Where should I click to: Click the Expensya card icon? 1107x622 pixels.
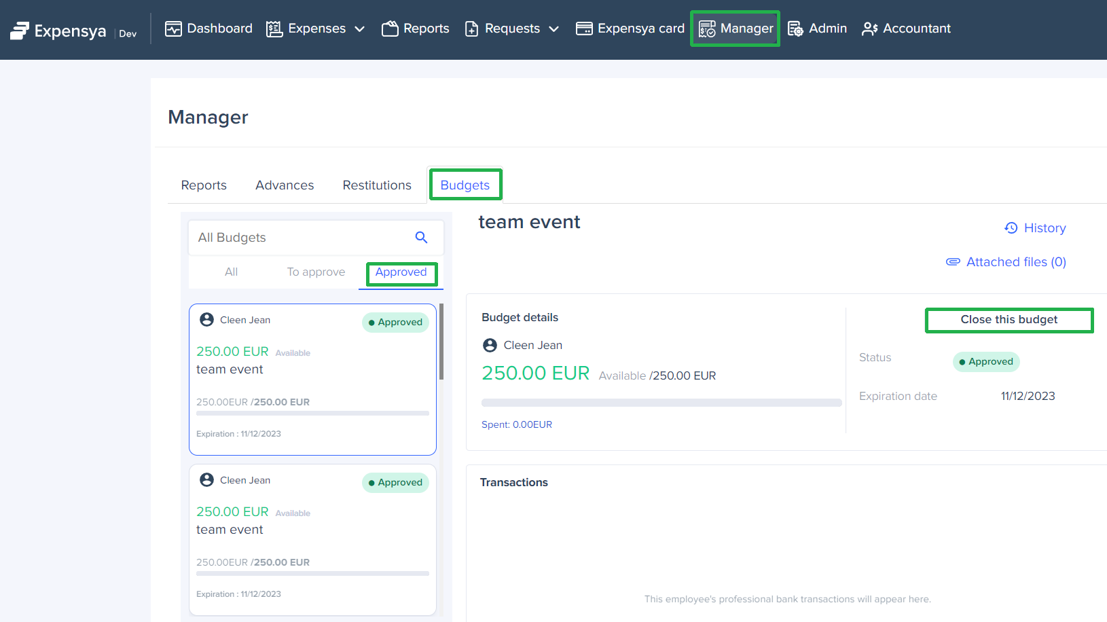click(x=583, y=29)
